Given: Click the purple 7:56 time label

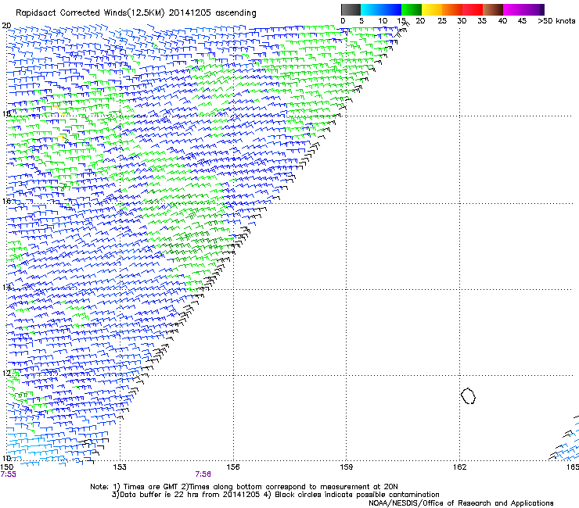Looking at the screenshot, I should click(203, 474).
